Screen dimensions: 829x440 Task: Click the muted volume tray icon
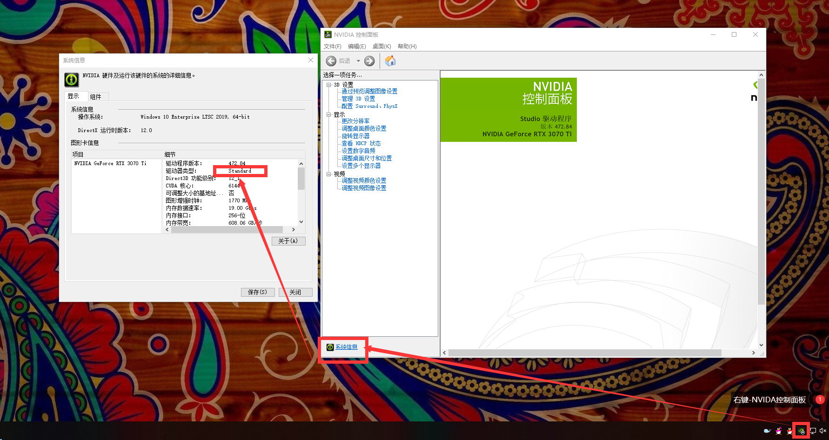click(822, 431)
